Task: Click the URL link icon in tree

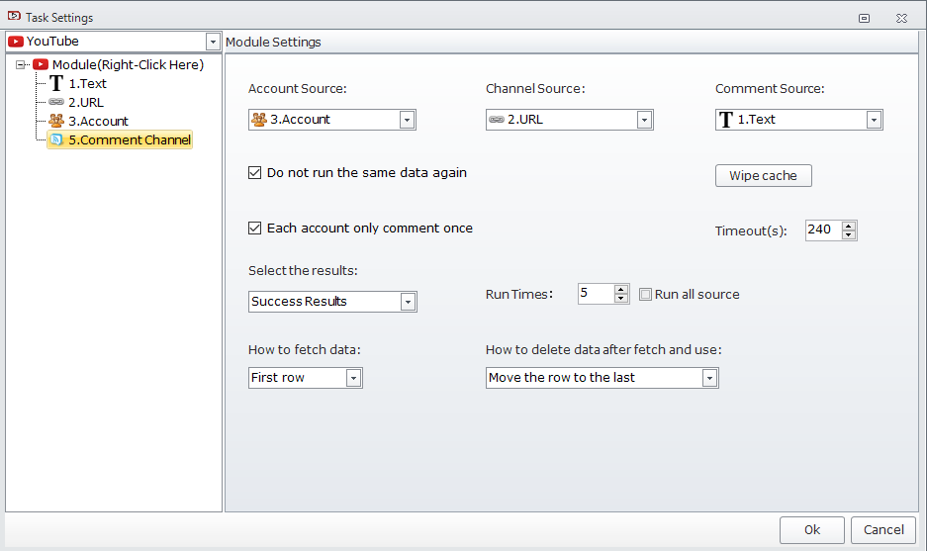Action: (x=56, y=103)
